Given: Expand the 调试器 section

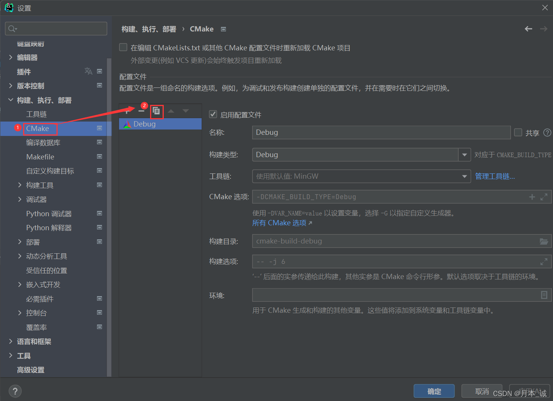Looking at the screenshot, I should 20,199.
